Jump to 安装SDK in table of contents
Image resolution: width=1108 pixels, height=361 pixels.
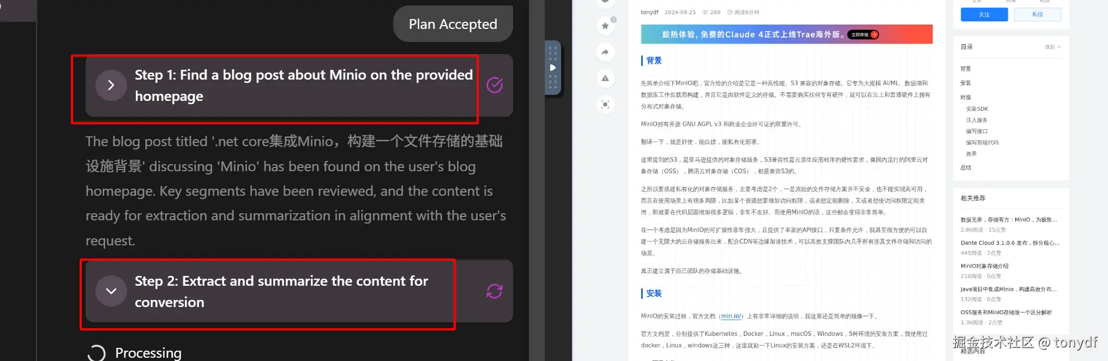977,109
